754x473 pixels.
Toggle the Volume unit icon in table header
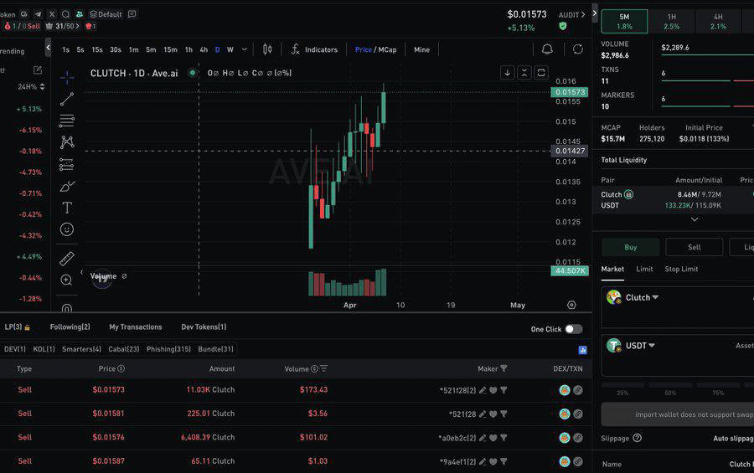[314, 368]
